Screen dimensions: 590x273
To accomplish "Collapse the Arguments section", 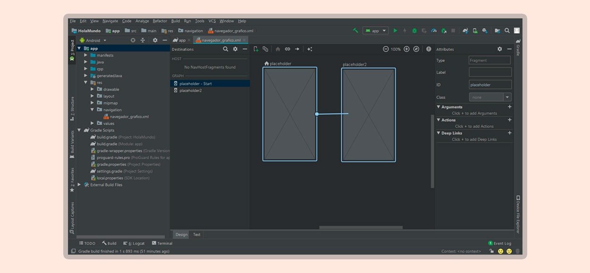I will pos(438,107).
